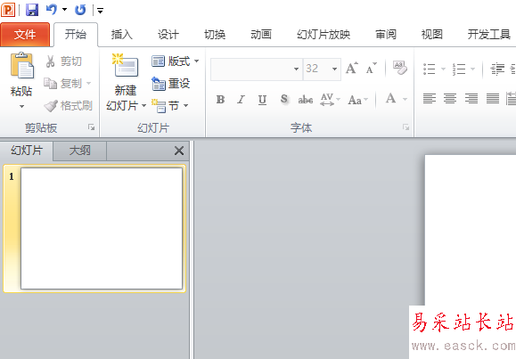This screenshot has width=516, height=359.
Task: Switch to the 大纲 (Outline) pane tab
Action: (x=79, y=151)
